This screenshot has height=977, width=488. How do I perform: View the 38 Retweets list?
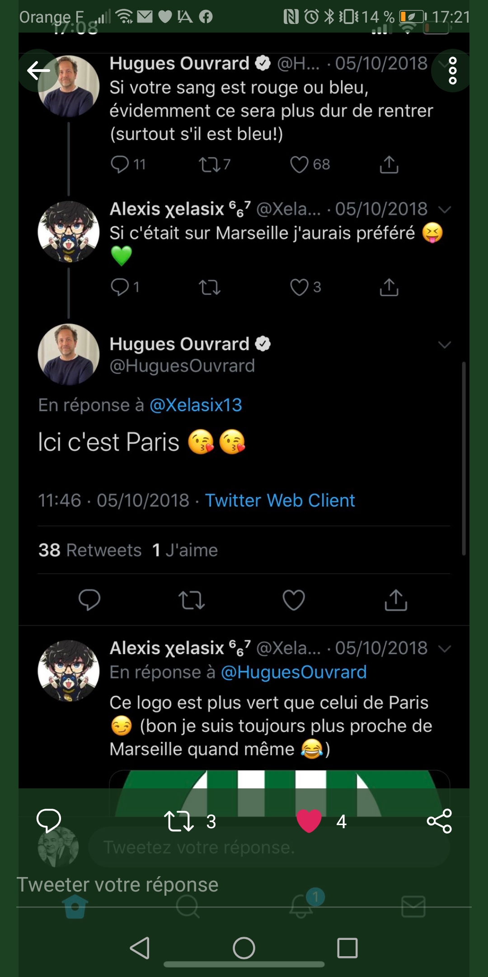[x=90, y=550]
